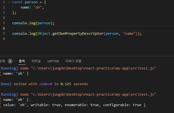
Task: Click the problems count badge showing 2
Action: tap(10, 61)
